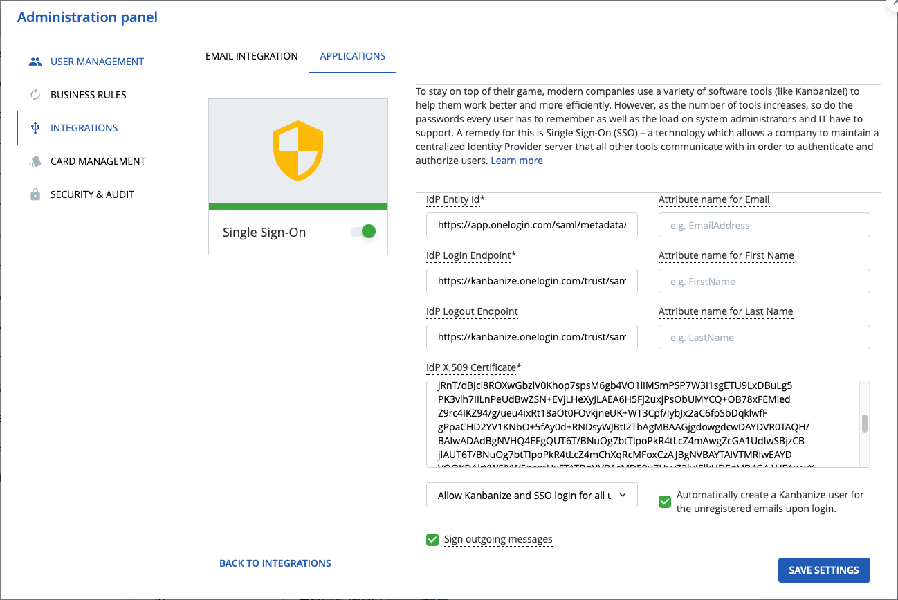Select the Business Rules sync icon
898x600 pixels.
pyautogui.click(x=35, y=94)
